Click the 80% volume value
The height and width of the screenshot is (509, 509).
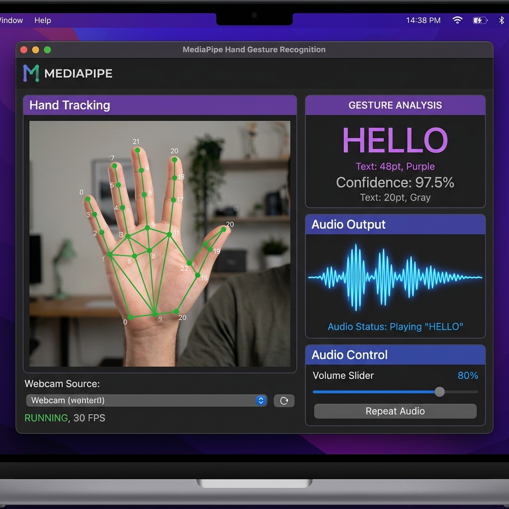tap(468, 376)
